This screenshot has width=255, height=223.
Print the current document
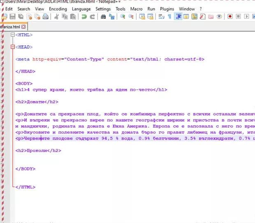coord(45,17)
